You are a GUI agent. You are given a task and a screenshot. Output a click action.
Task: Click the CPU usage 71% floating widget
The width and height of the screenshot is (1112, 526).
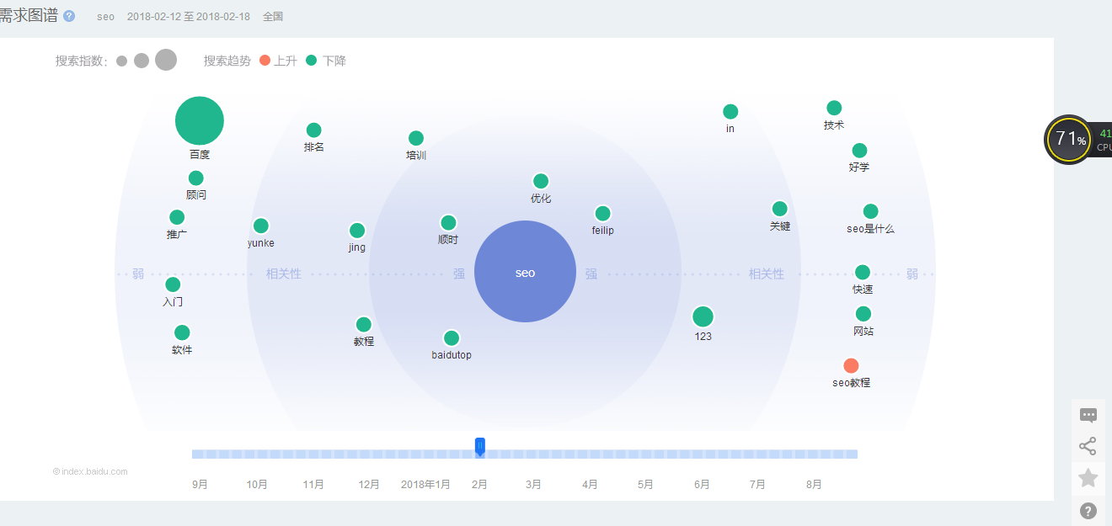click(x=1068, y=140)
